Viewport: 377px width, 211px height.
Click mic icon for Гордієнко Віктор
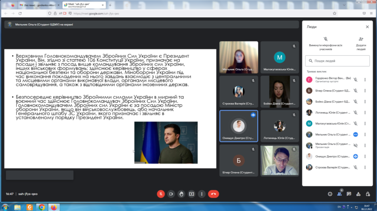pos(355,80)
